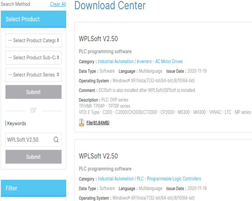Click the zip file icon beside File(81.84MB)

pyautogui.click(x=82, y=123)
